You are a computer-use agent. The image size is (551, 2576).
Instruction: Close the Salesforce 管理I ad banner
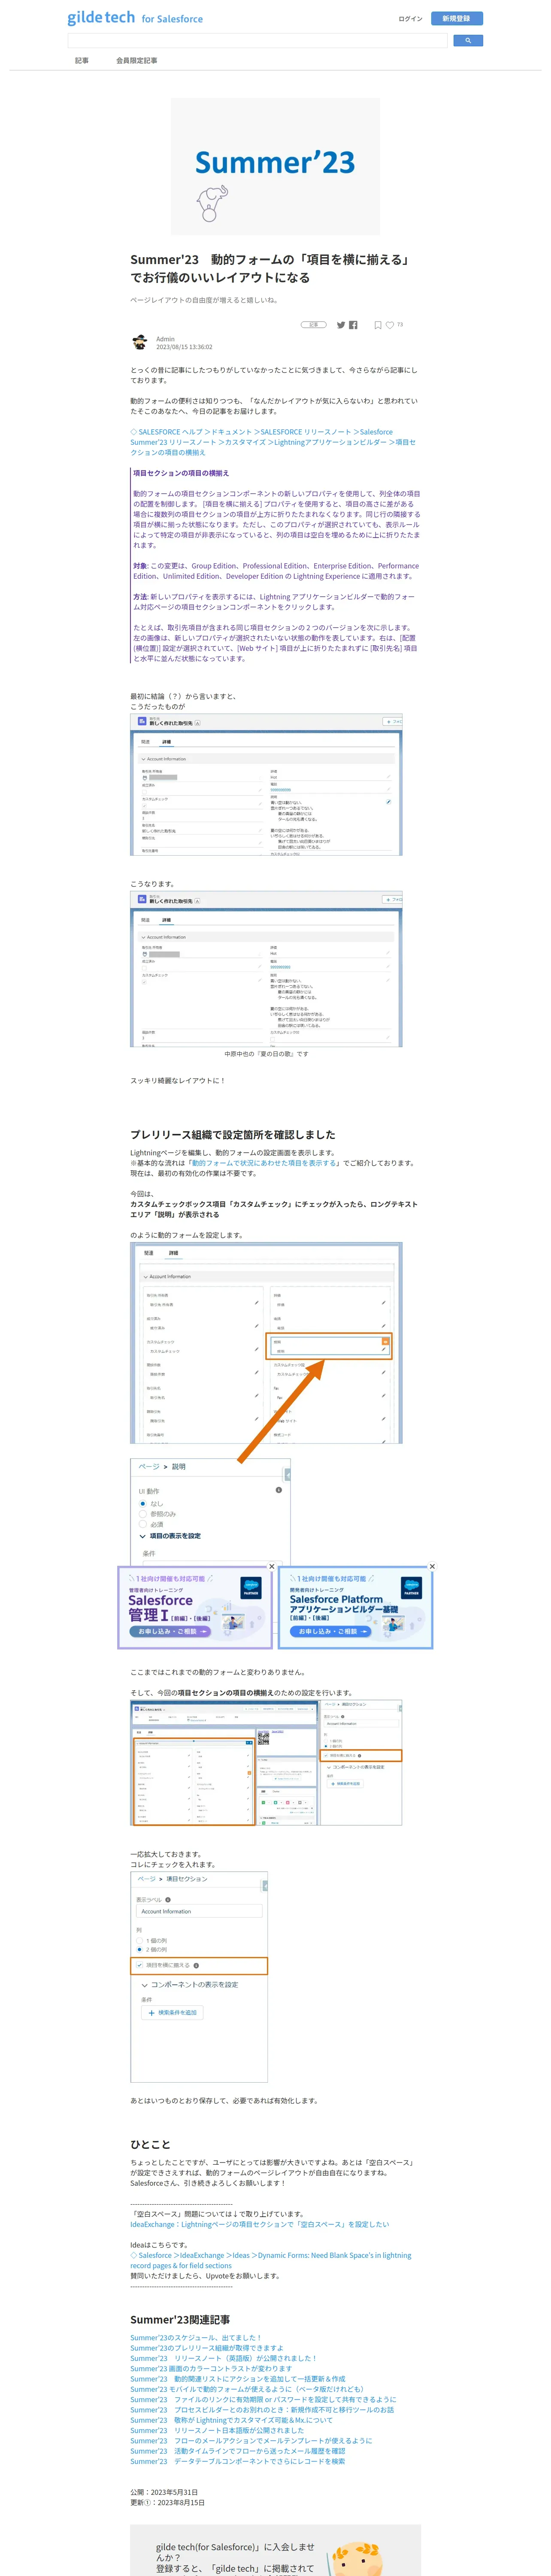click(x=271, y=1566)
